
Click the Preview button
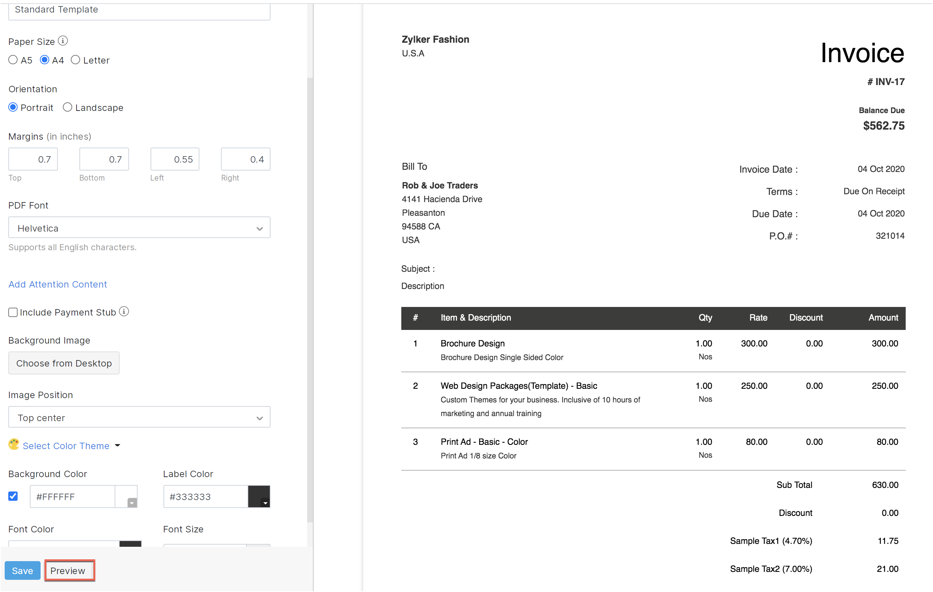[x=69, y=571]
